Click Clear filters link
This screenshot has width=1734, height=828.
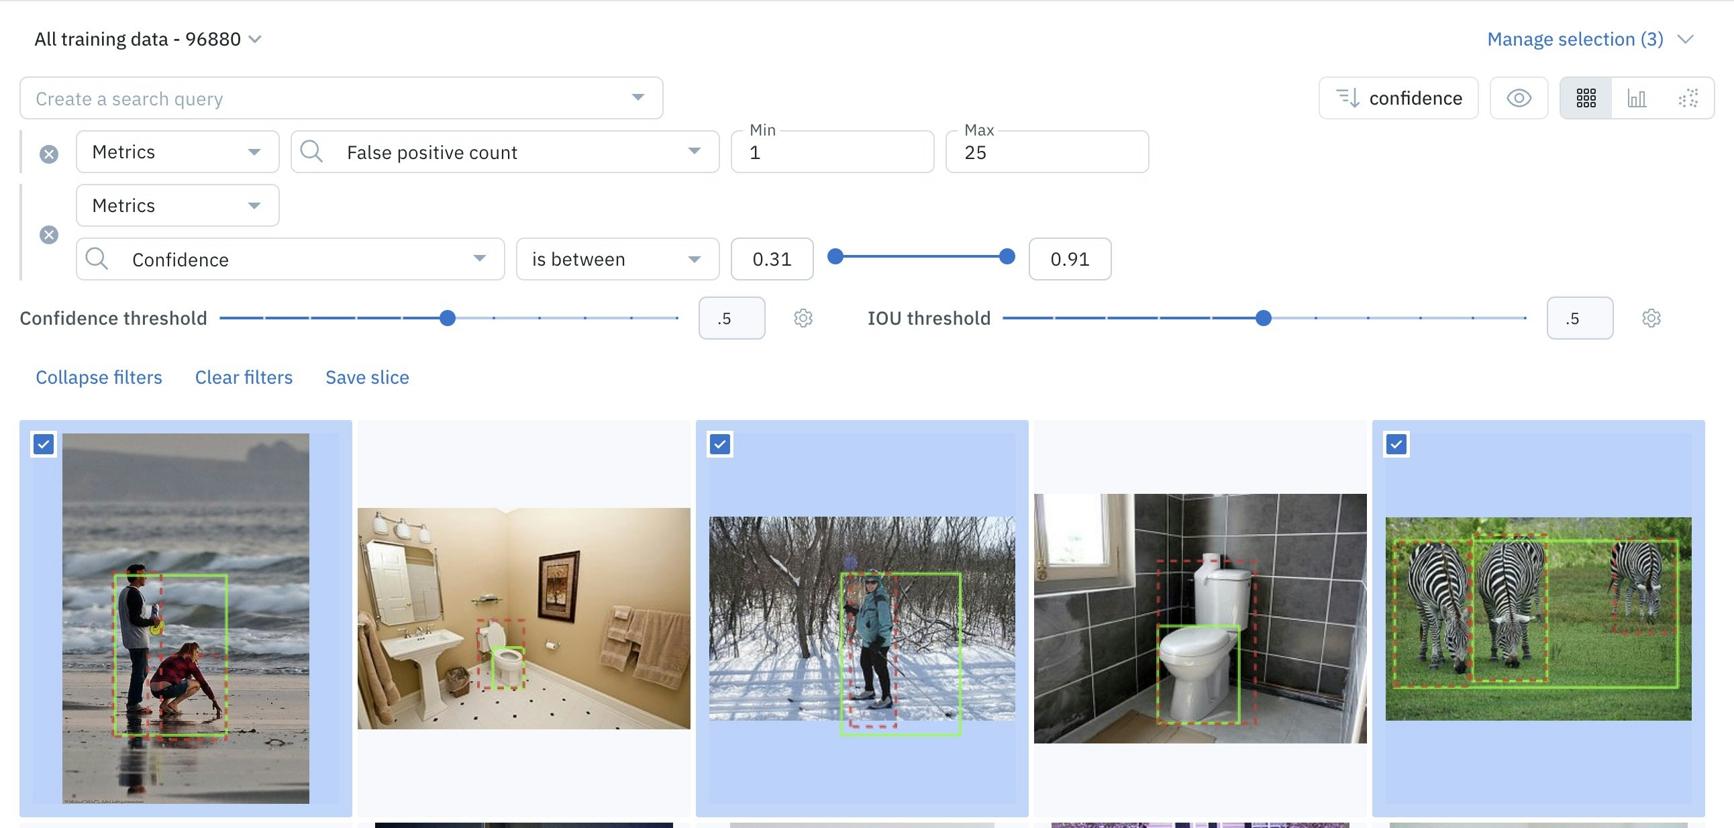pos(244,377)
